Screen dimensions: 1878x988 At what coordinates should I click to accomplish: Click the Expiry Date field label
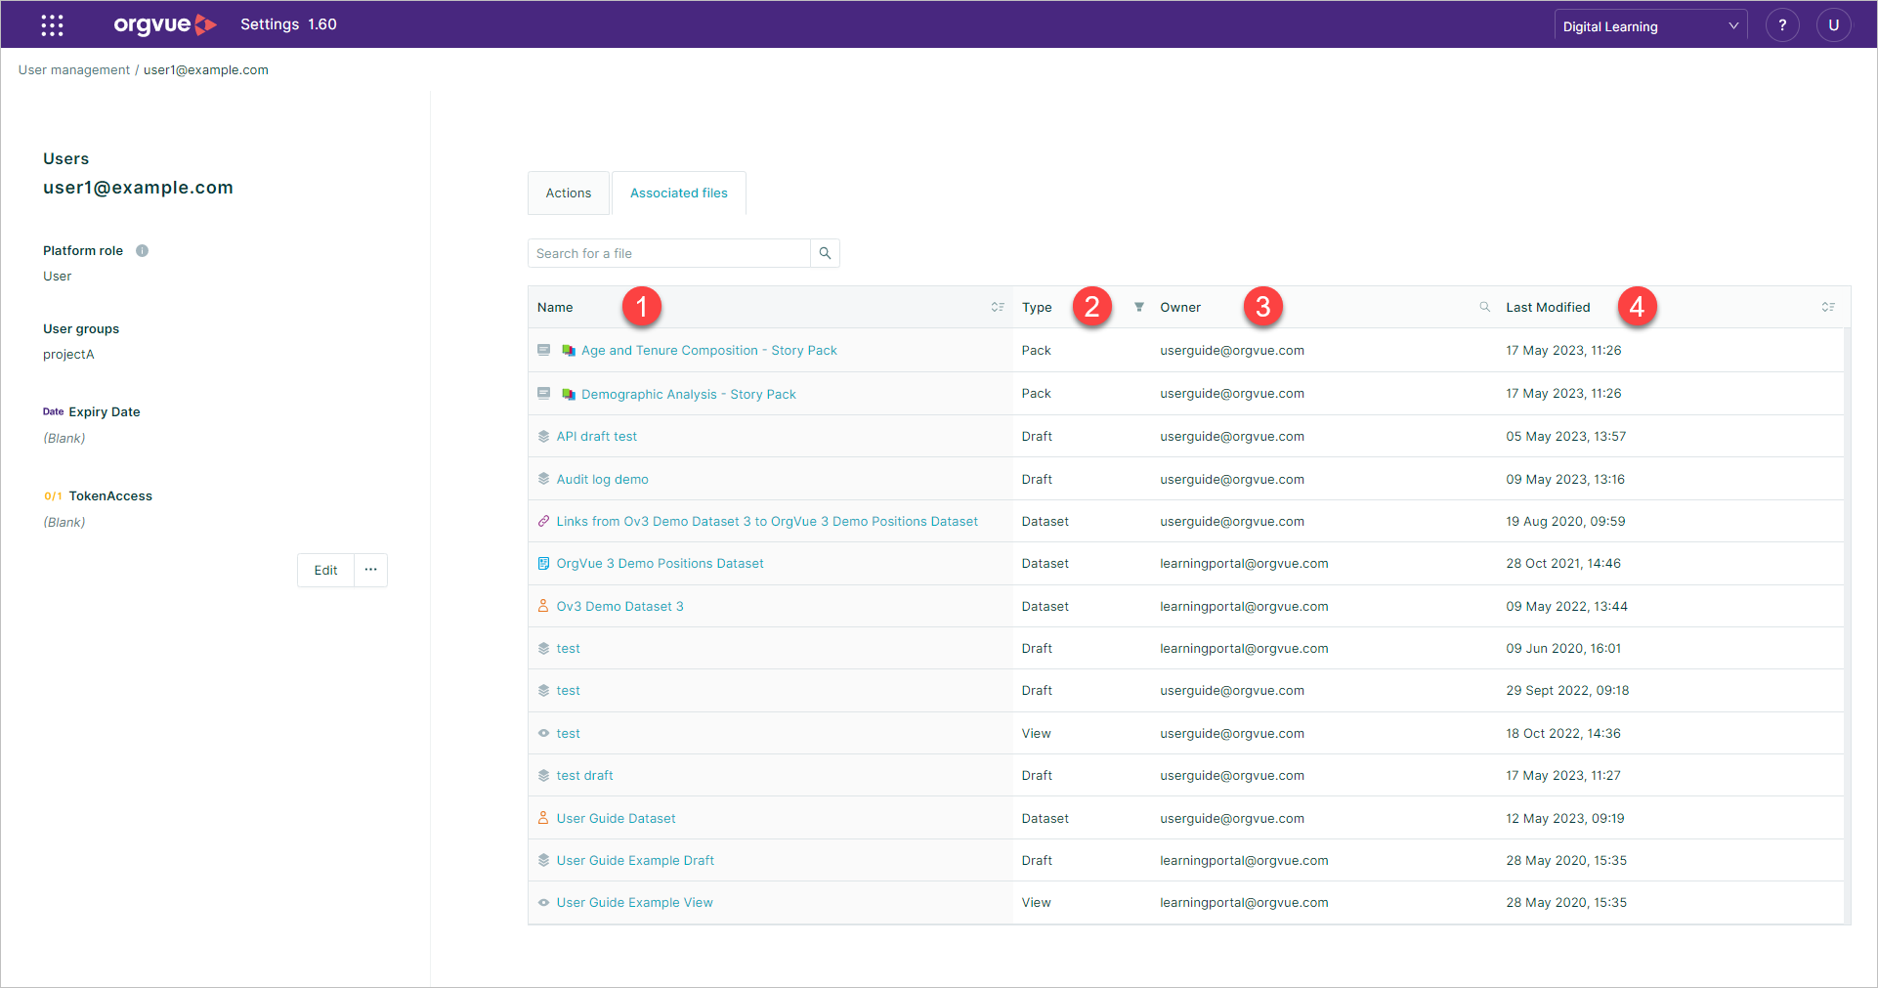pos(105,412)
